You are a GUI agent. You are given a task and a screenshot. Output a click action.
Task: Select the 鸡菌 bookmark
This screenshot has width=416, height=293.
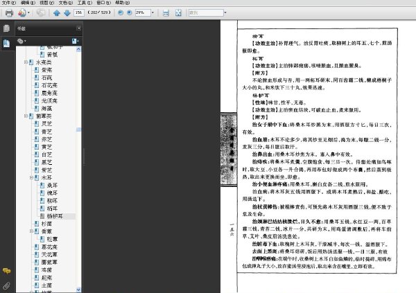46,270
